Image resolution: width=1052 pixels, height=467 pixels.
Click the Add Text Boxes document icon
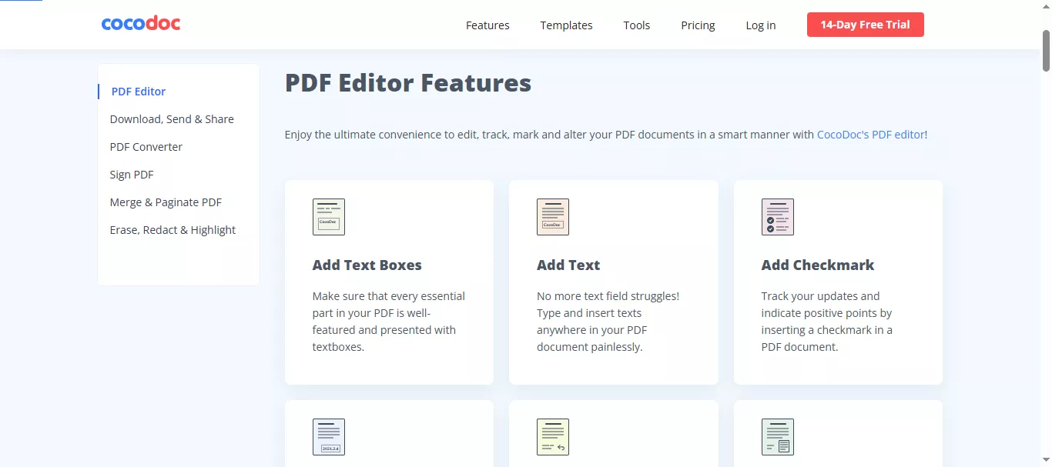[328, 216]
